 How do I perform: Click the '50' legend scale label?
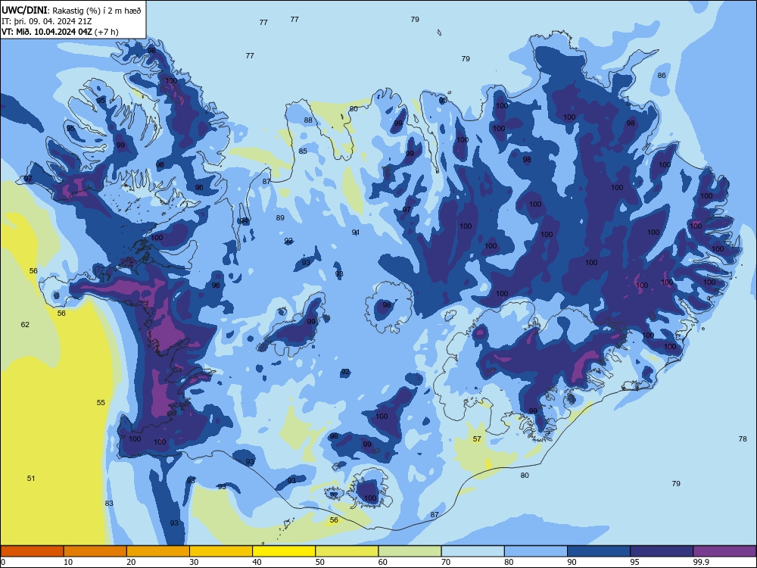tap(319, 562)
